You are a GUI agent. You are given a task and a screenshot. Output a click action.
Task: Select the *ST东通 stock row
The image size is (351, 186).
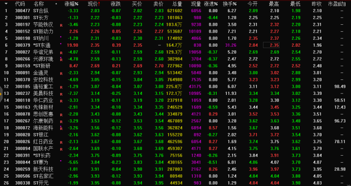(x=175, y=45)
